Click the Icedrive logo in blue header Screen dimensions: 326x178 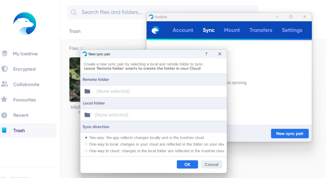pyautogui.click(x=155, y=30)
